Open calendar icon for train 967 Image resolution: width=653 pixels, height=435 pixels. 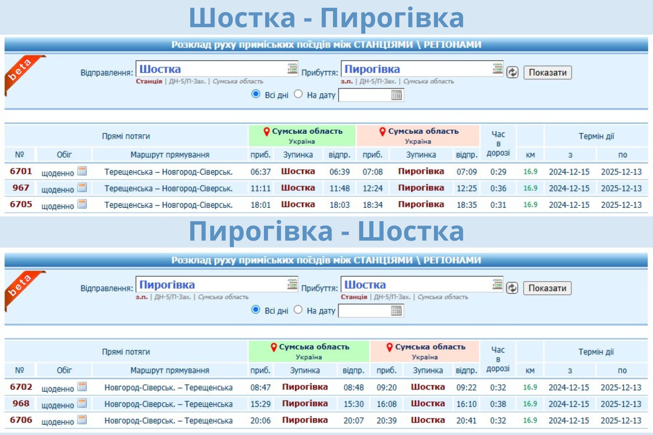[82, 188]
